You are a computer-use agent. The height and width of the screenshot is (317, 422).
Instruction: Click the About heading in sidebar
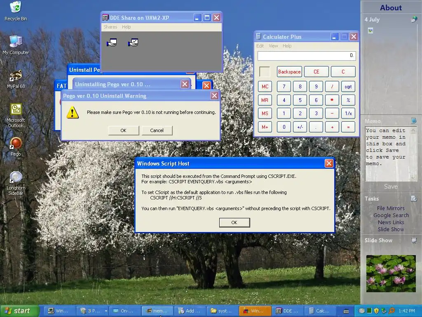click(x=391, y=7)
